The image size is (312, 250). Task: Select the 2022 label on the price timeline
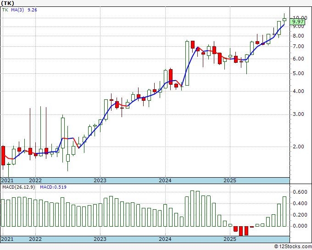pyautogui.click(x=35, y=180)
